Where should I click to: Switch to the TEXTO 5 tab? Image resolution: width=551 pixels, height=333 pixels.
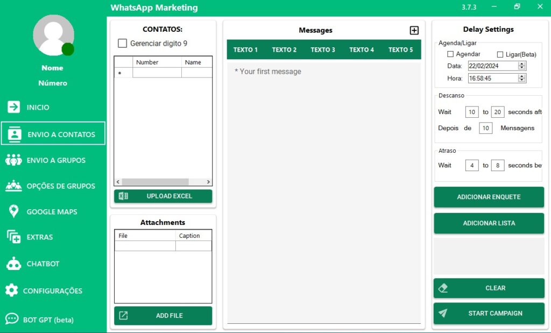pos(400,49)
